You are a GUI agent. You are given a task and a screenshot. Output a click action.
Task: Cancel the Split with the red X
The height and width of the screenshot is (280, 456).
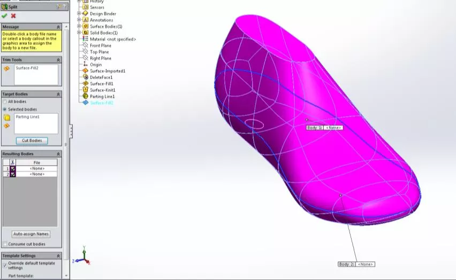pos(13,16)
